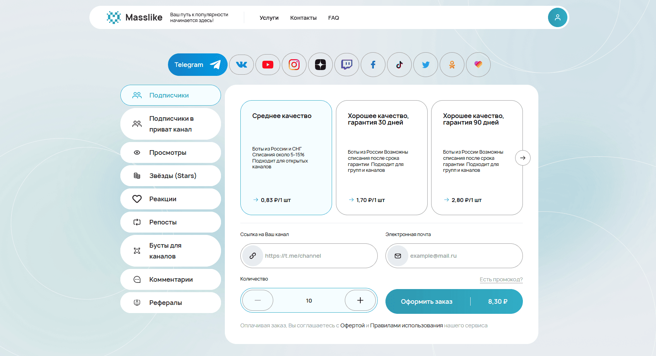
Task: Select the Звёзды (Stars) category
Action: pyautogui.click(x=171, y=176)
